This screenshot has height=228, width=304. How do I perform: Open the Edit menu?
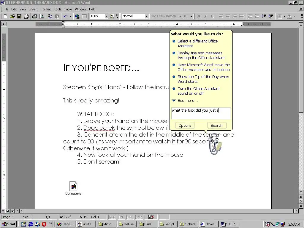[x=14, y=9]
